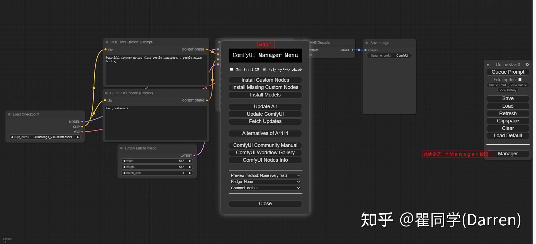Open the Manager button
The image size is (536, 244).
click(x=508, y=154)
